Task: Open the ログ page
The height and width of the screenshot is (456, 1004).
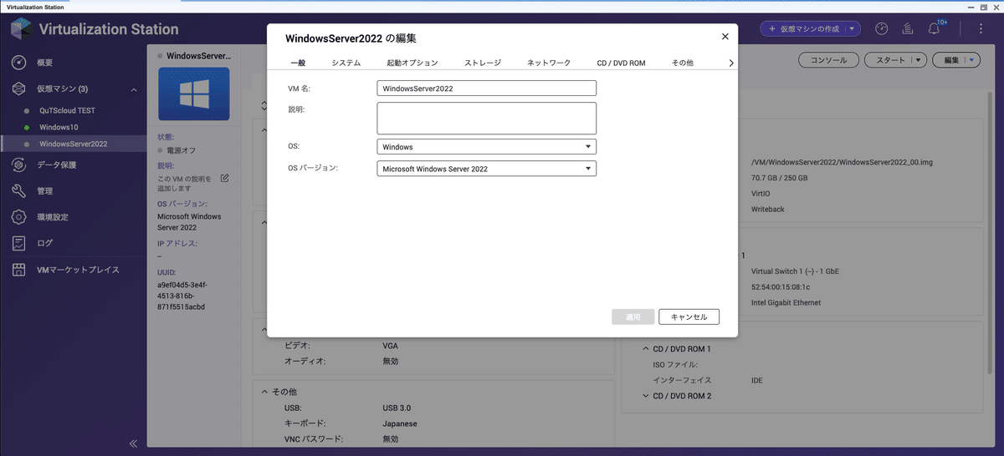Action: click(44, 243)
